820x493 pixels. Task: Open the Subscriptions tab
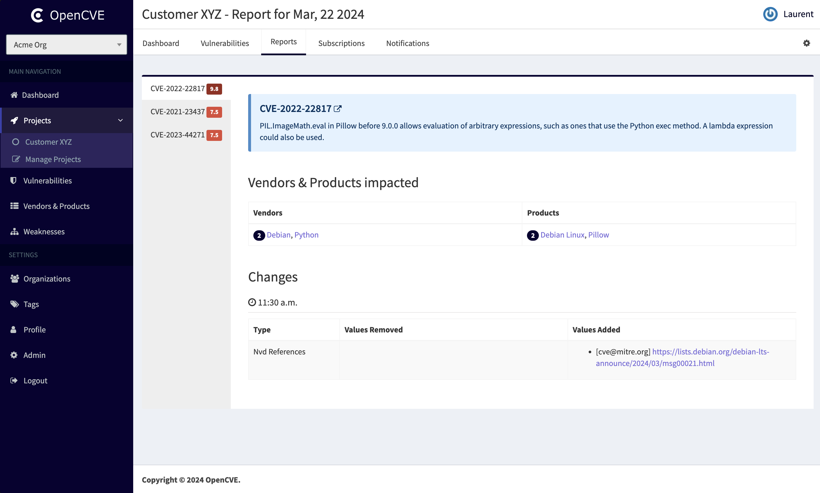[341, 43]
